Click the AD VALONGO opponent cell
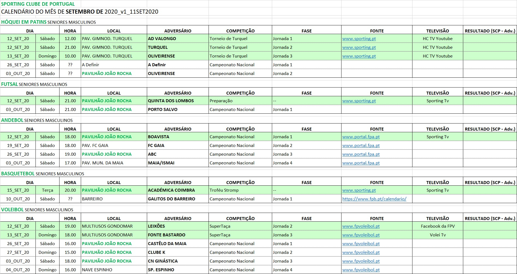 click(x=178, y=39)
